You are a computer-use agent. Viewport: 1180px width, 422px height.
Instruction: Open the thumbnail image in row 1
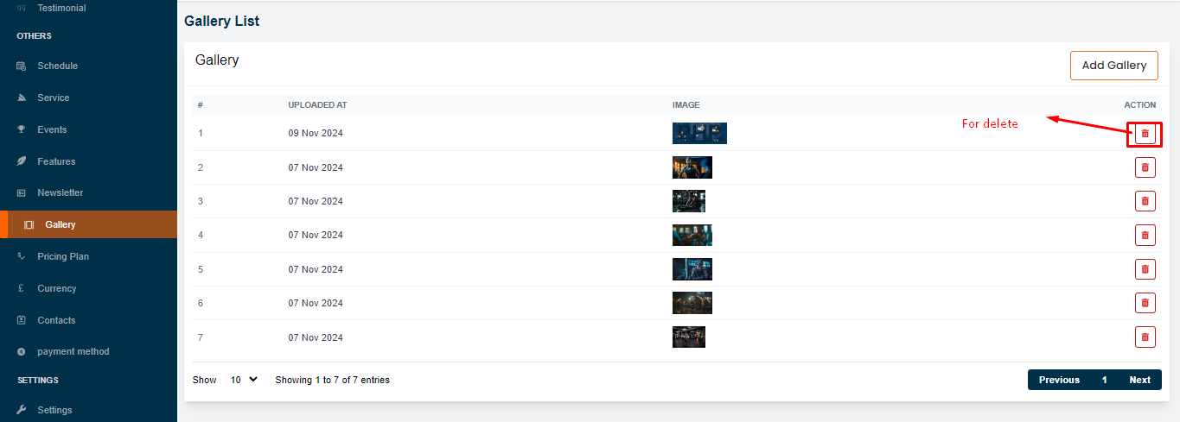point(698,133)
